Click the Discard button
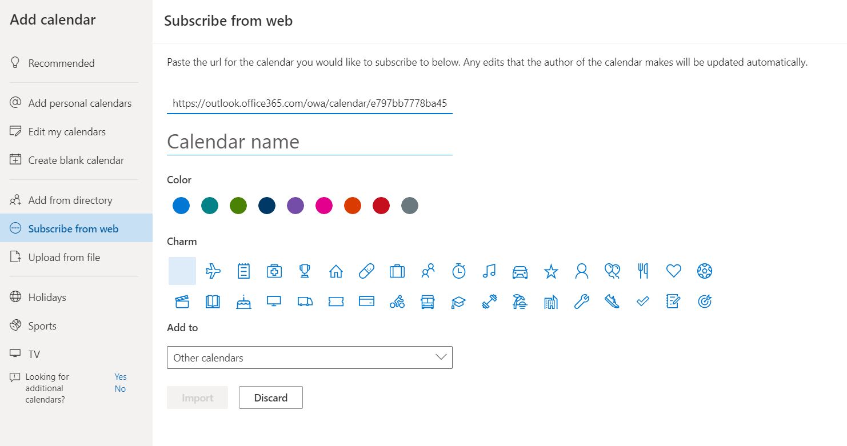Image resolution: width=847 pixels, height=446 pixels. (x=270, y=398)
